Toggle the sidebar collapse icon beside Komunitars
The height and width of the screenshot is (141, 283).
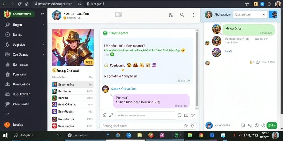point(42,14)
